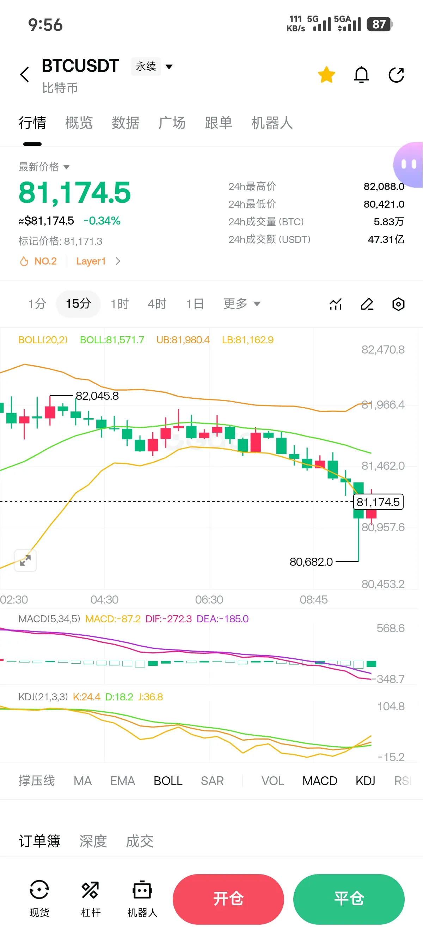Switch to the 机器人 top tab
Screen dimensions: 423x943
click(272, 123)
